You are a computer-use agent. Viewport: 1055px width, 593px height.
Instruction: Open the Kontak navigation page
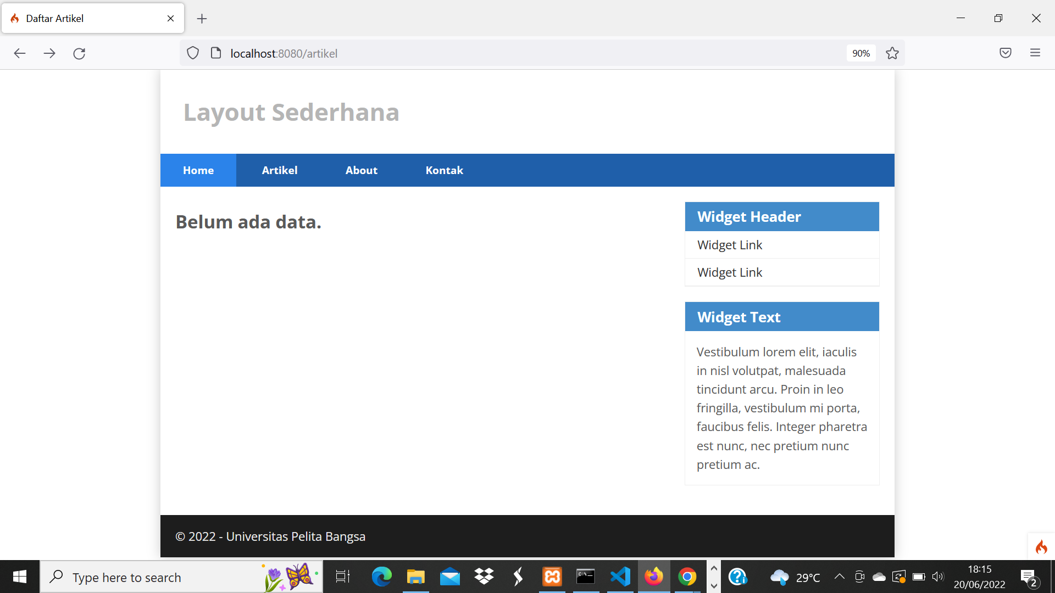[x=444, y=170]
